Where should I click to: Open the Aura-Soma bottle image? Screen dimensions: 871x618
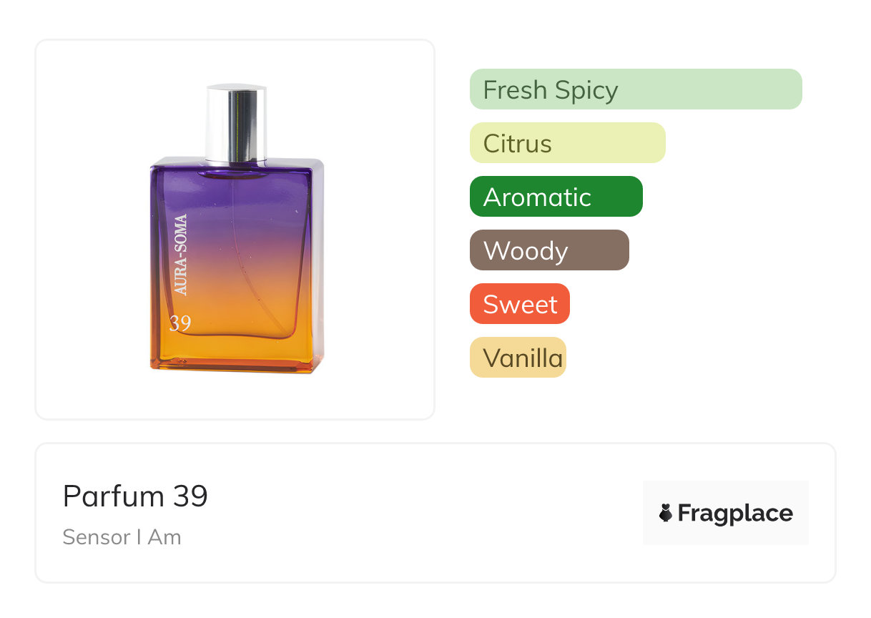[237, 229]
